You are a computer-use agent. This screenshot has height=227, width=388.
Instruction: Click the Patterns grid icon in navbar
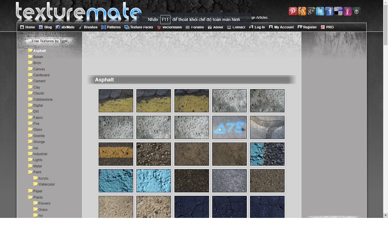tap(104, 27)
